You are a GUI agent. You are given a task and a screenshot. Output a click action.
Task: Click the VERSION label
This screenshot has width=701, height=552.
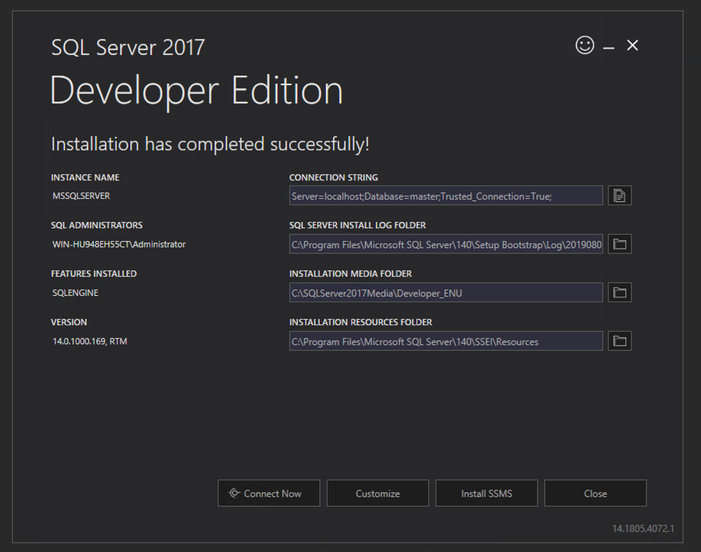point(69,322)
